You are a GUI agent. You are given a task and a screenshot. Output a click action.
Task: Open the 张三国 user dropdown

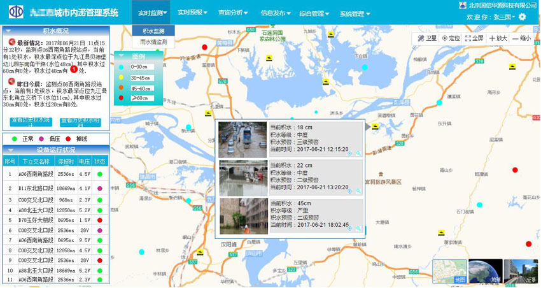(498, 17)
